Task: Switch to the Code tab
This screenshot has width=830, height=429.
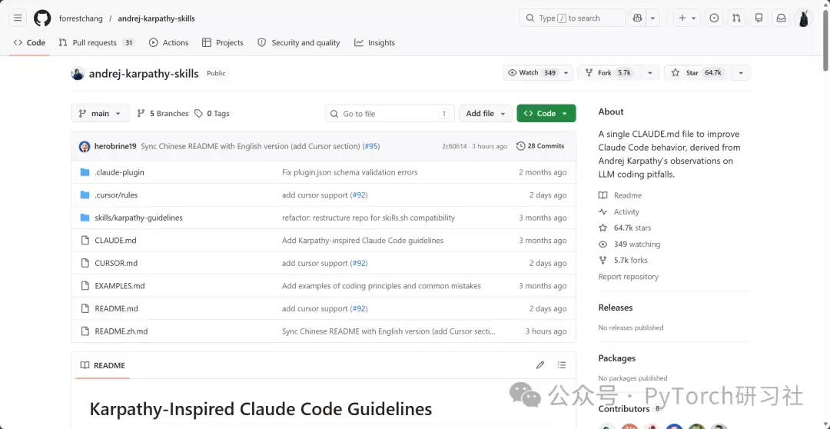Action: pyautogui.click(x=30, y=43)
